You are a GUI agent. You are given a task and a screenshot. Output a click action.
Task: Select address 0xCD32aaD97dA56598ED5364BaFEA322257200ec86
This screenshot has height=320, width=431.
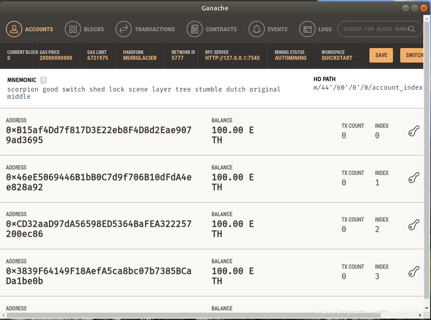99,229
